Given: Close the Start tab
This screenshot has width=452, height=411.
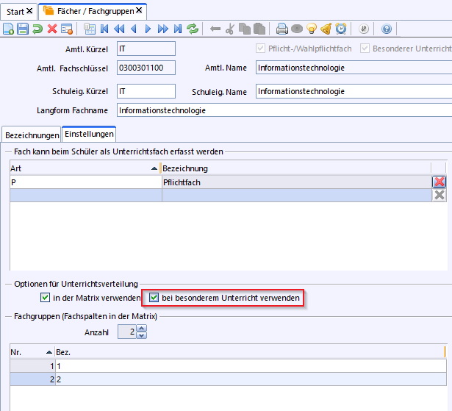Looking at the screenshot, I should click(x=29, y=11).
